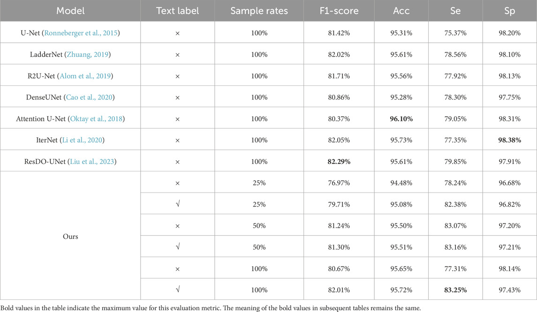Screen dimensions: 537x312
Task: Follow the Alom et al., 2019 citation
Action: [x=92, y=76]
